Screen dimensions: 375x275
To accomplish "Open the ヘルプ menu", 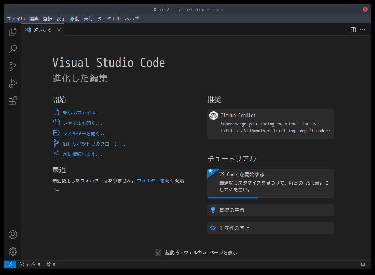I will tap(132, 19).
